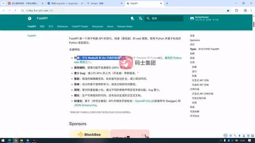The image size is (255, 143).
Task: Toggle the bookmark star for this page
Action: click(228, 11)
